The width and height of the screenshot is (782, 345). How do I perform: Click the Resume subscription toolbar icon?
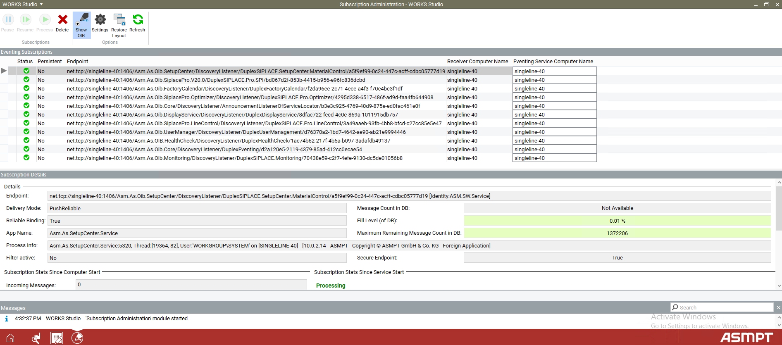(x=26, y=19)
